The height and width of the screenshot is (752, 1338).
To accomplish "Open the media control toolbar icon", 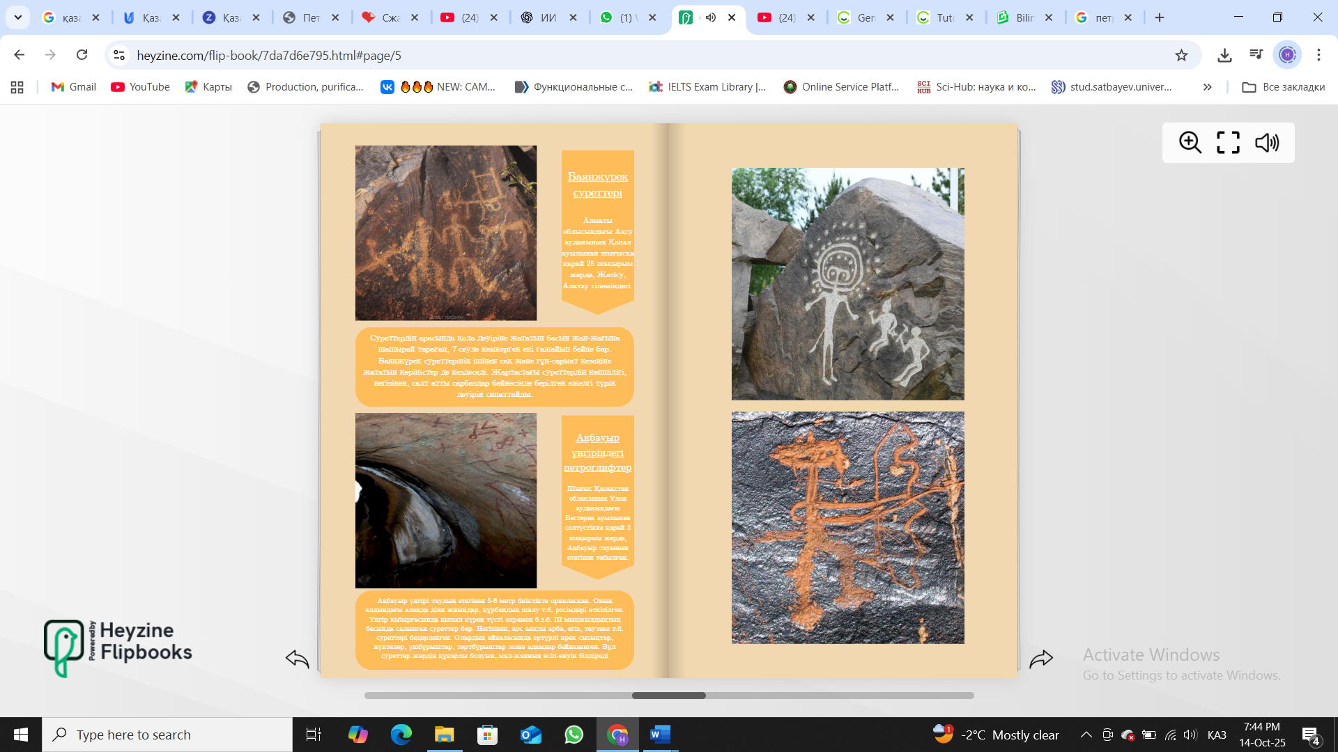I will coord(1256,55).
